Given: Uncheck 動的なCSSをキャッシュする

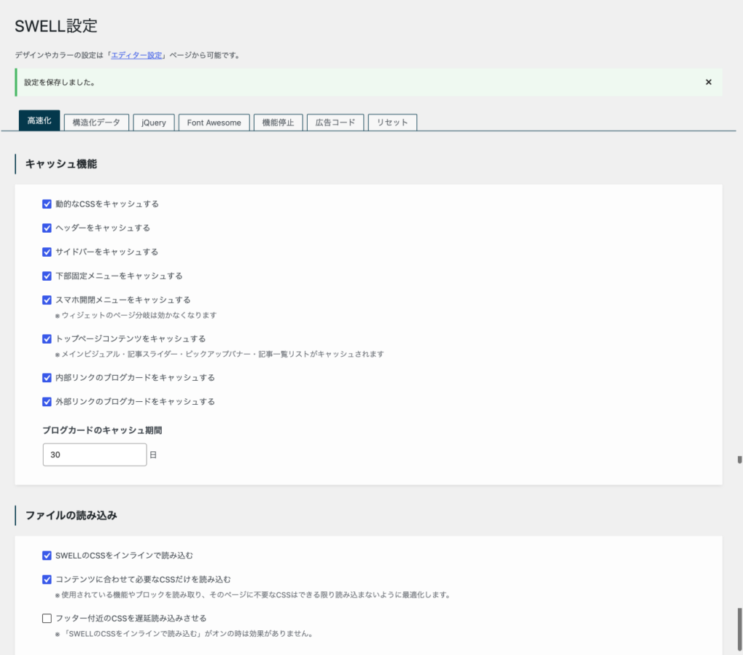Looking at the screenshot, I should coord(47,204).
